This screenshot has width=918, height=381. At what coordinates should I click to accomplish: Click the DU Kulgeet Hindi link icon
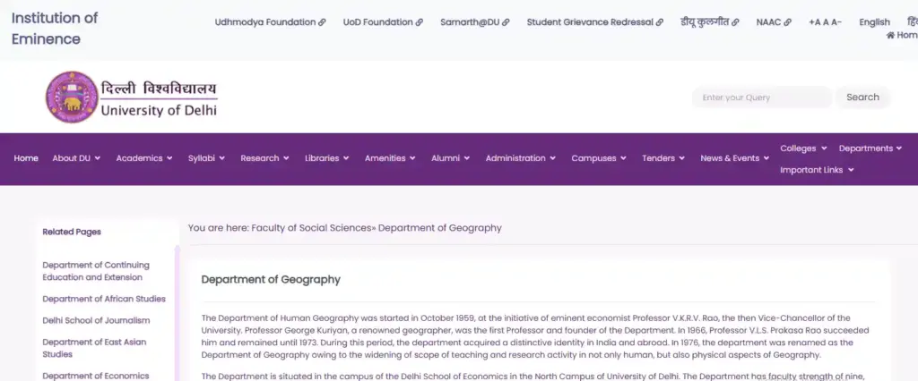[736, 22]
